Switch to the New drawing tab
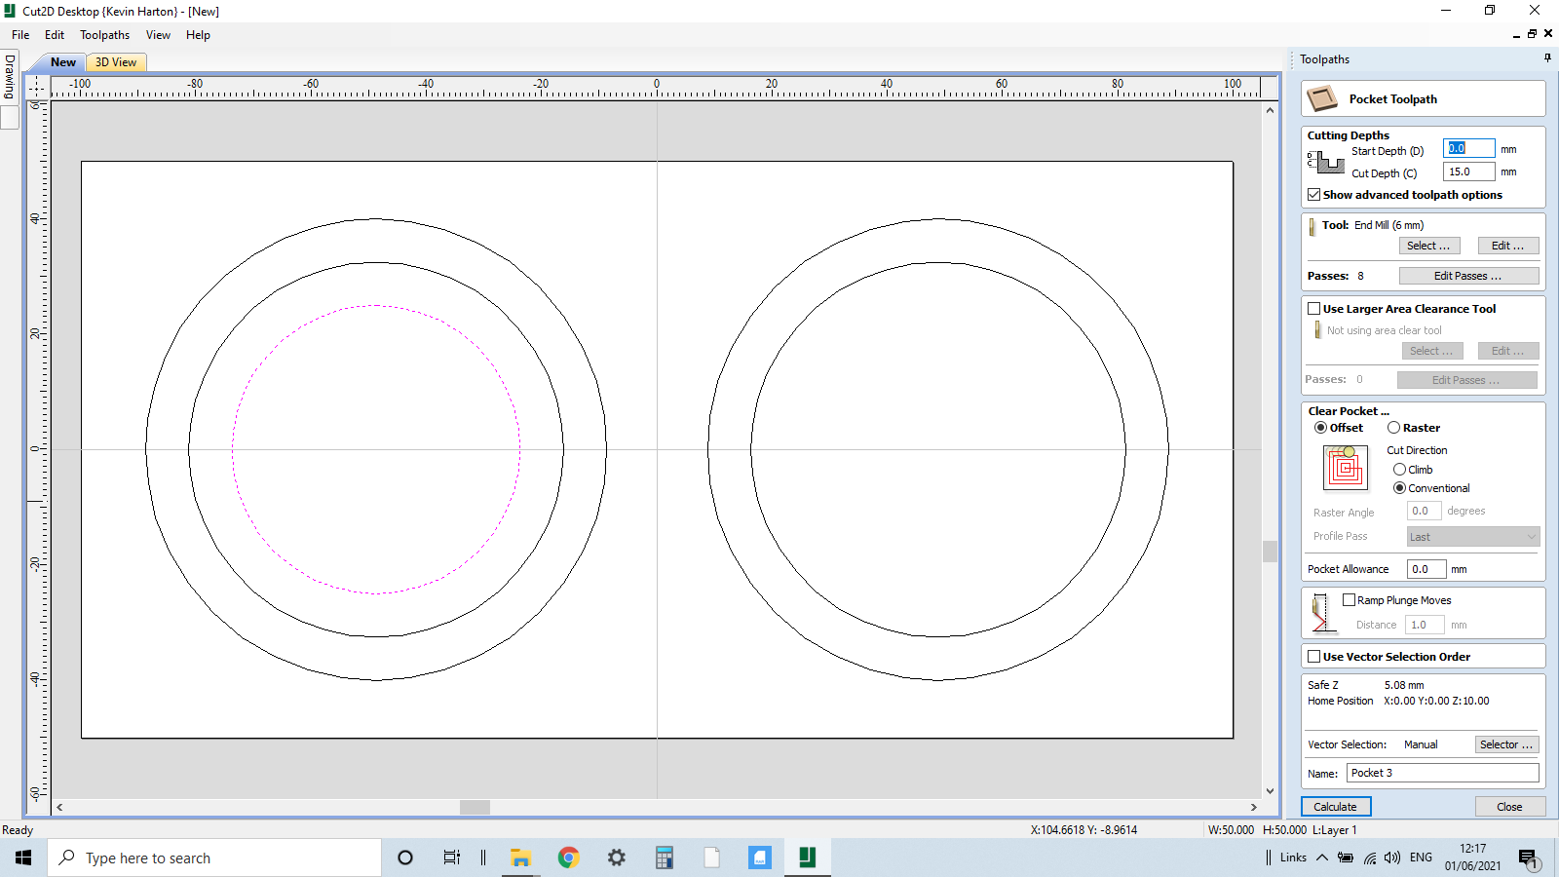1559x877 pixels. click(62, 62)
